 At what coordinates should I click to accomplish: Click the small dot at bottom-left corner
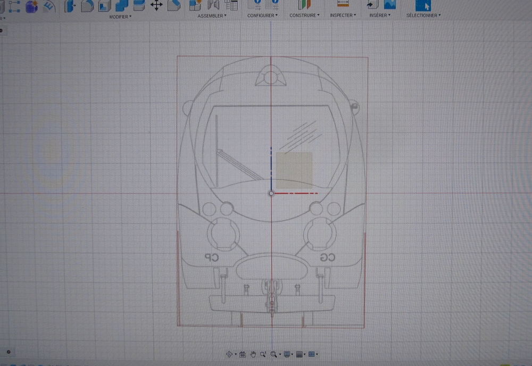pyautogui.click(x=9, y=352)
